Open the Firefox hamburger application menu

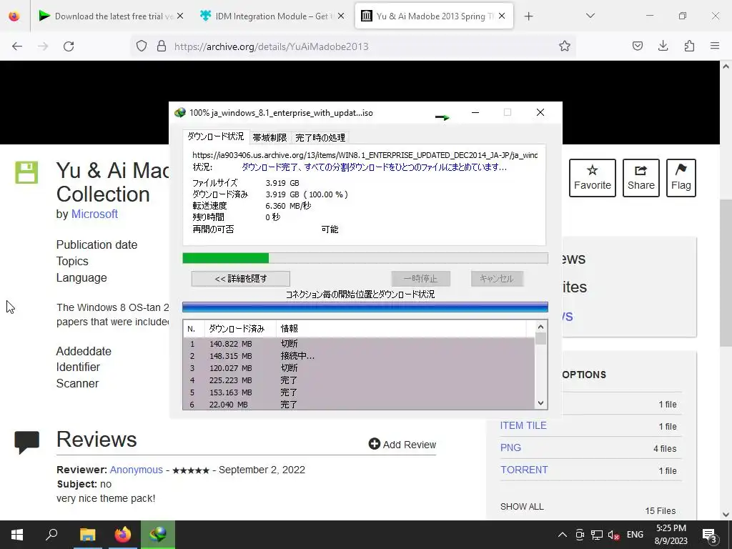pos(715,46)
